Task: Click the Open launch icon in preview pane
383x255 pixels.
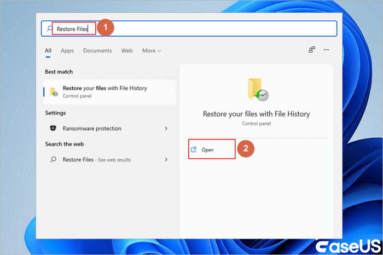Action: click(x=194, y=149)
